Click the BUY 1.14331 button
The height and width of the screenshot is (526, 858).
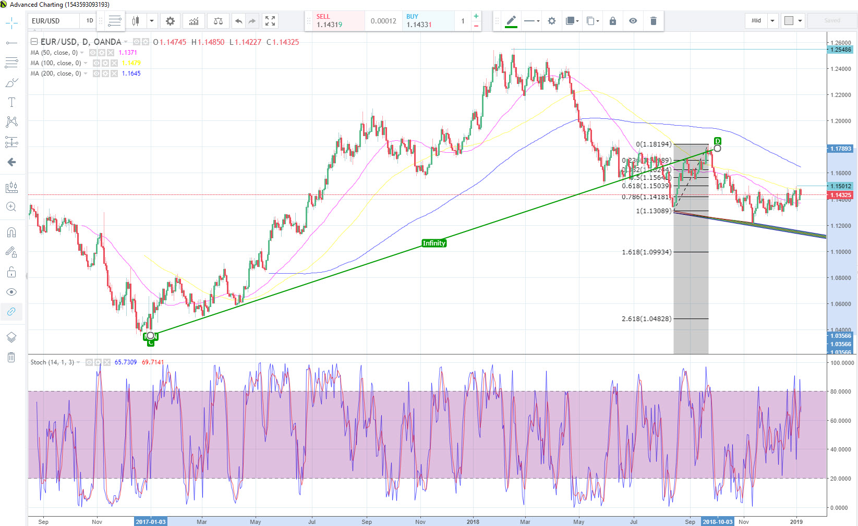[428, 21]
